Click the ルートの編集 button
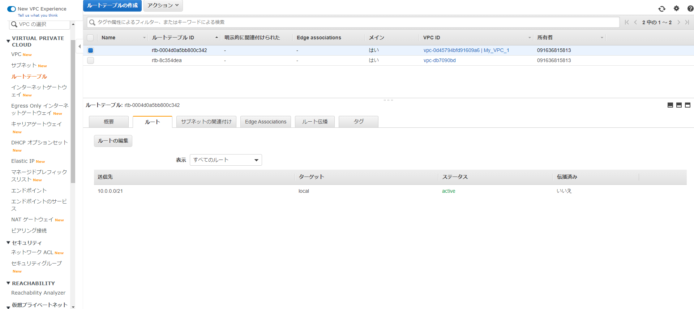This screenshot has width=694, height=309. pyautogui.click(x=113, y=141)
